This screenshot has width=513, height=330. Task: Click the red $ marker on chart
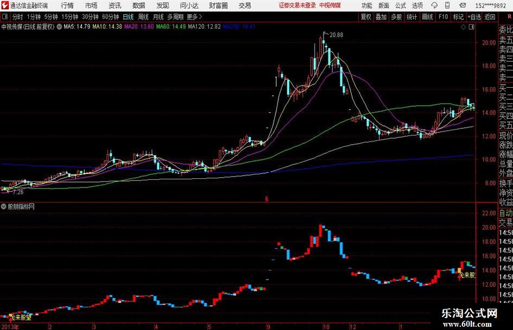(x=267, y=199)
